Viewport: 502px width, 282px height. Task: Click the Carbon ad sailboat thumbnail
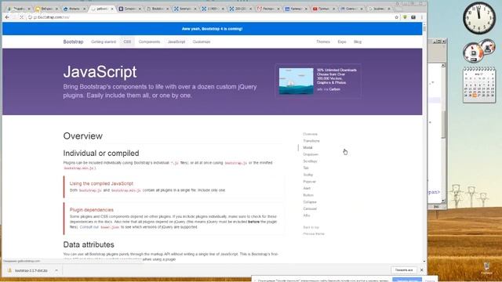pyautogui.click(x=296, y=81)
